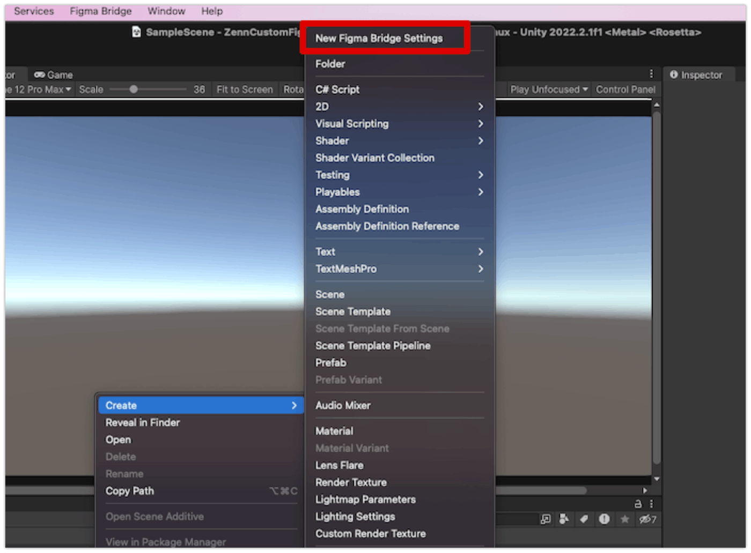The image size is (751, 553).
Task: Open the Services menu
Action: (x=34, y=11)
